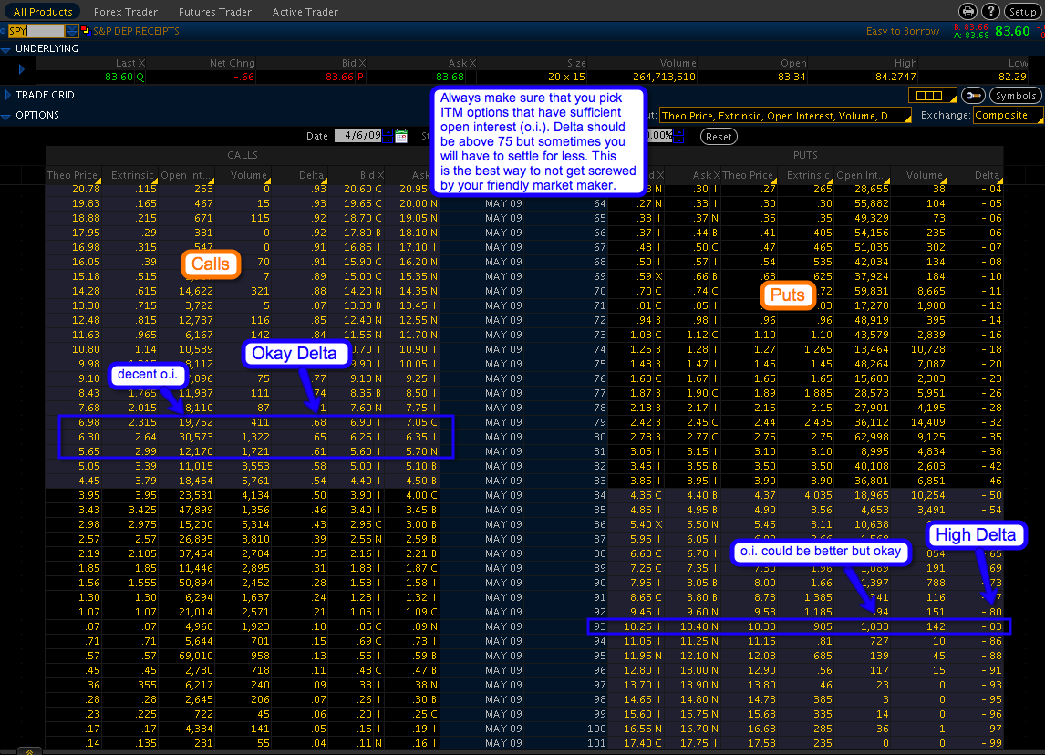Expand the Trade Grid section
The width and height of the screenshot is (1045, 755).
pos(8,95)
